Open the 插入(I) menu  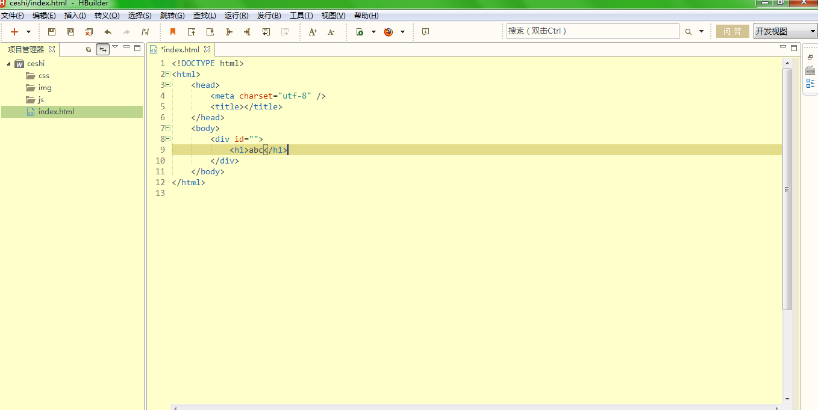point(75,16)
